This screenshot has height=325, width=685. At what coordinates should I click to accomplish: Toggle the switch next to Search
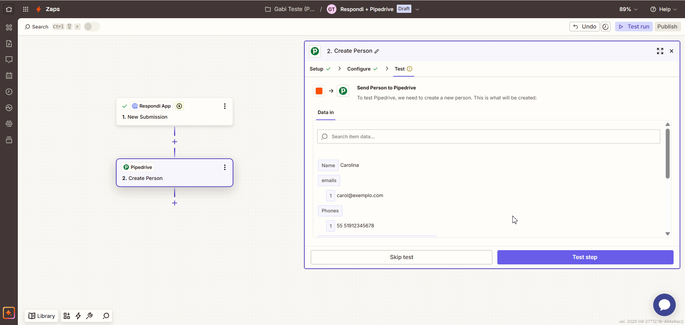click(92, 27)
